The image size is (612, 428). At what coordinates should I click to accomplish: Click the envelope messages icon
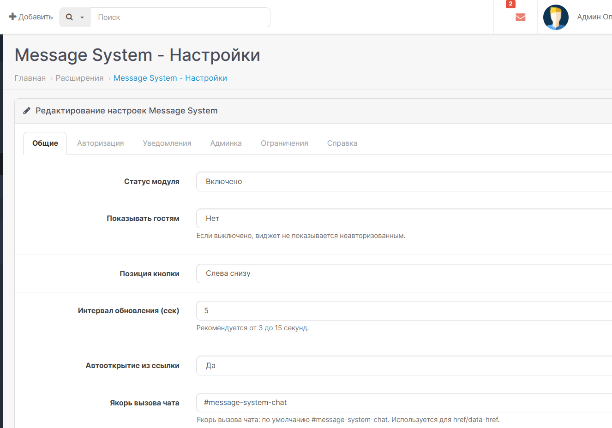(x=520, y=18)
